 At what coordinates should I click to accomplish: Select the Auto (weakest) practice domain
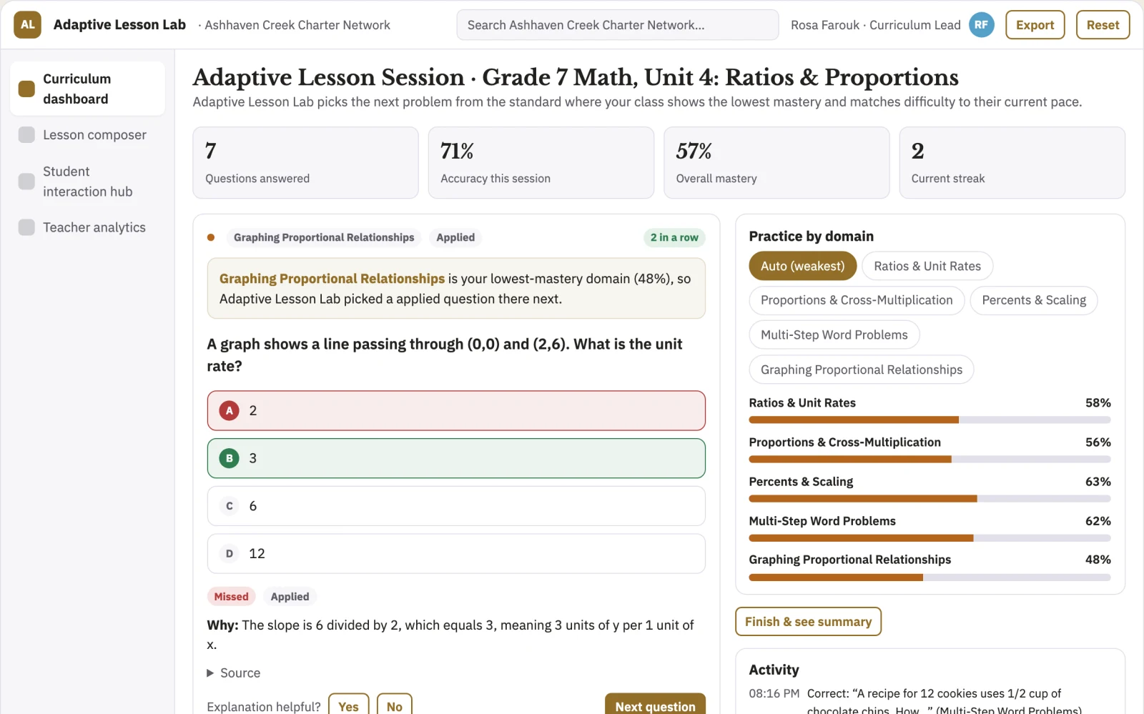pyautogui.click(x=802, y=266)
